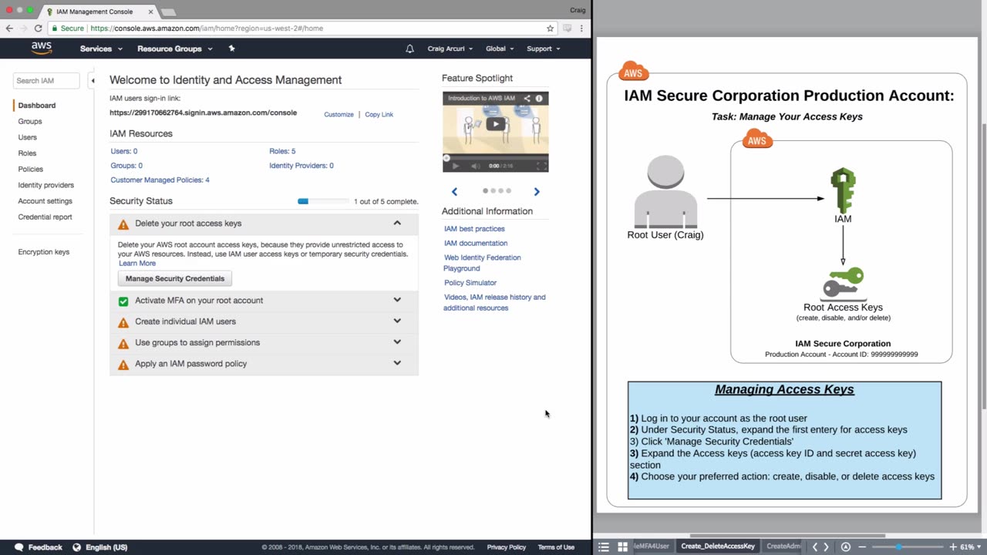This screenshot has height=555, width=987.
Task: Click the Manage Security Credentials button
Action: (x=175, y=278)
